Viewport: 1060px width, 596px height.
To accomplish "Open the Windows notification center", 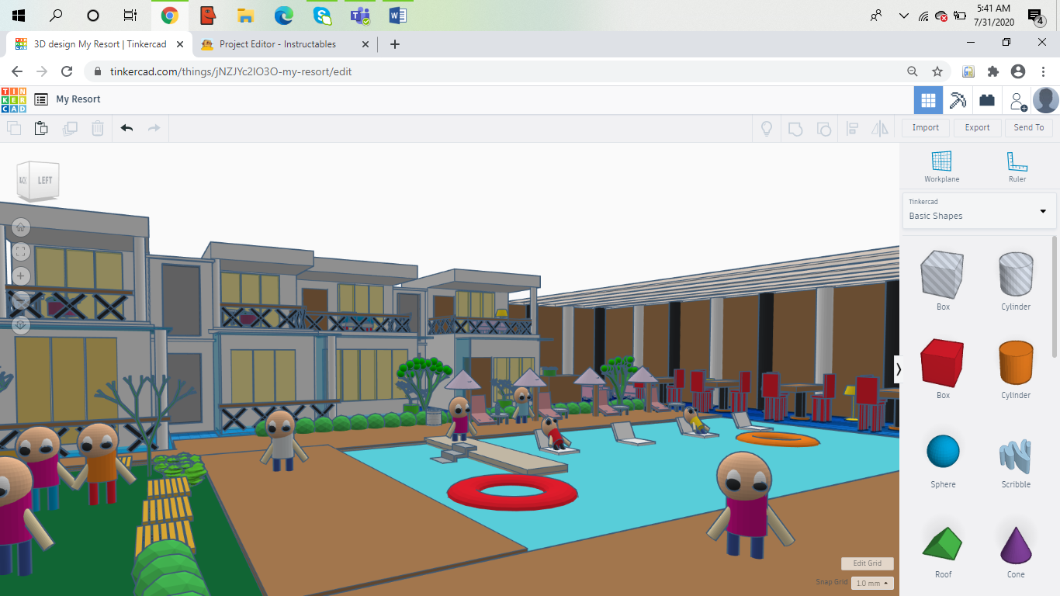I will (x=1035, y=16).
